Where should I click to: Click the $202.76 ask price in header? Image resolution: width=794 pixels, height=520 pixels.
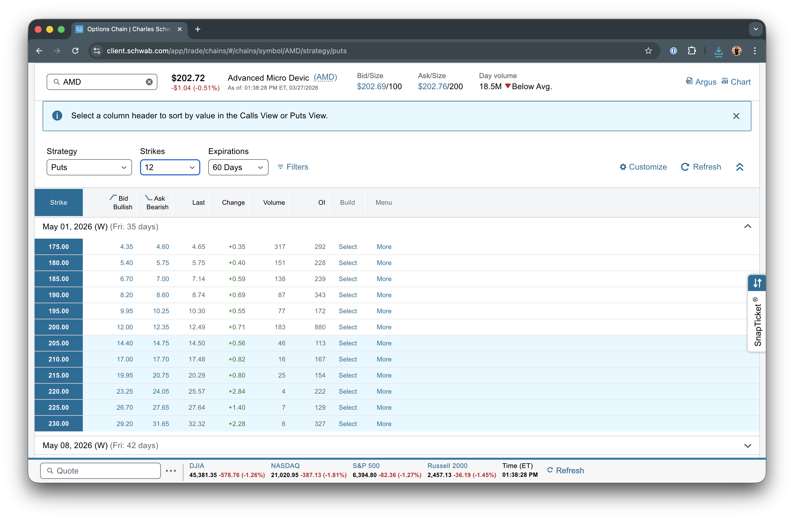pos(432,86)
